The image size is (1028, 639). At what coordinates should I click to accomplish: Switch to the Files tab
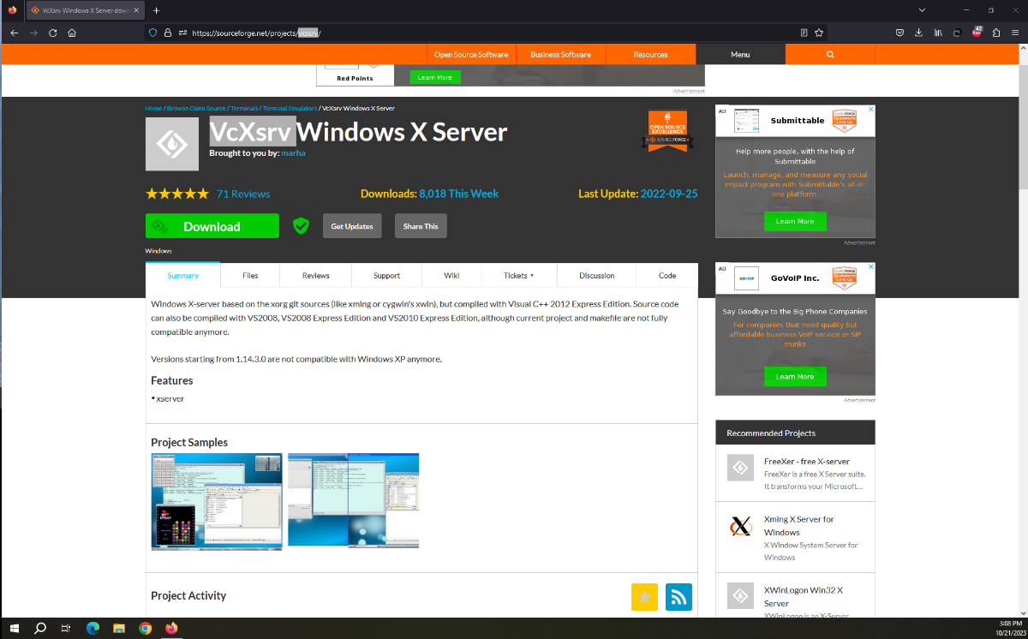coord(250,276)
